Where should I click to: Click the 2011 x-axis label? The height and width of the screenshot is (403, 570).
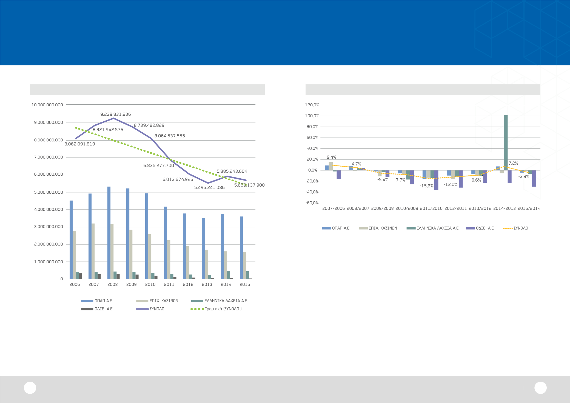pyautogui.click(x=169, y=285)
